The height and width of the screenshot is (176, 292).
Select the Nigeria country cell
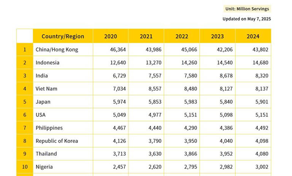coord(44,167)
